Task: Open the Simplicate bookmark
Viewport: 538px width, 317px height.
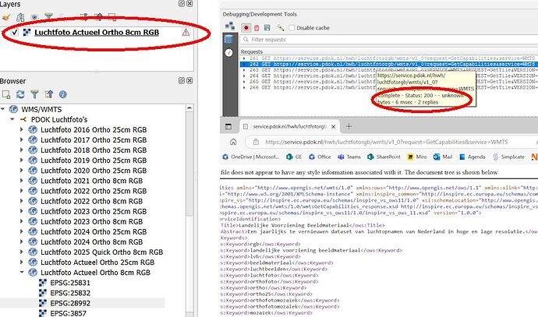Action: pos(509,157)
